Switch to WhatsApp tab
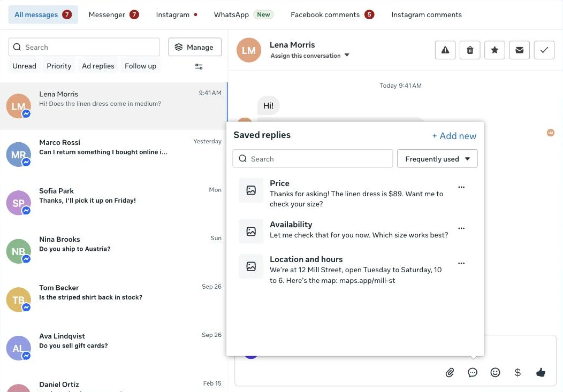Screen dimensions: 563x392 tap(244, 14)
